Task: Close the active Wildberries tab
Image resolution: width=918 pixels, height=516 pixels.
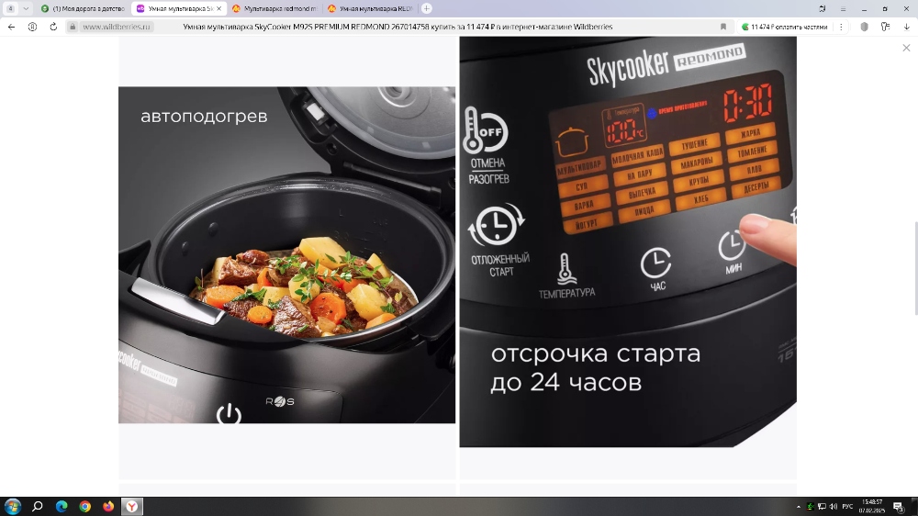Action: [x=219, y=9]
